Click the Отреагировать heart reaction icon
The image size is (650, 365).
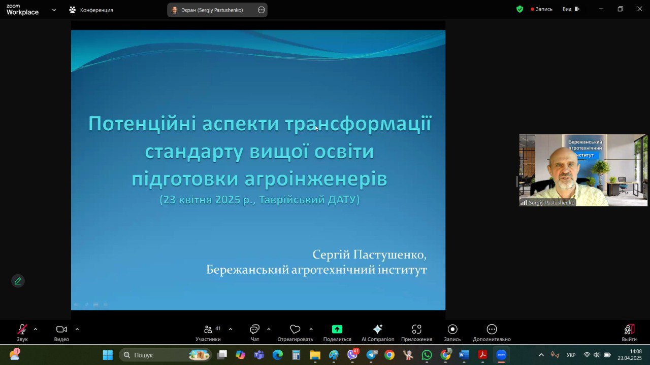click(295, 330)
